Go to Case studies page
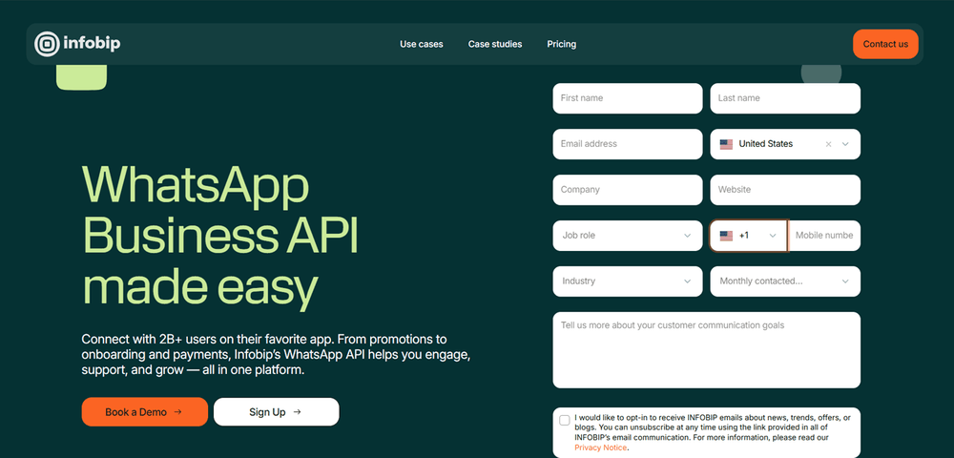The image size is (954, 458). tap(495, 44)
